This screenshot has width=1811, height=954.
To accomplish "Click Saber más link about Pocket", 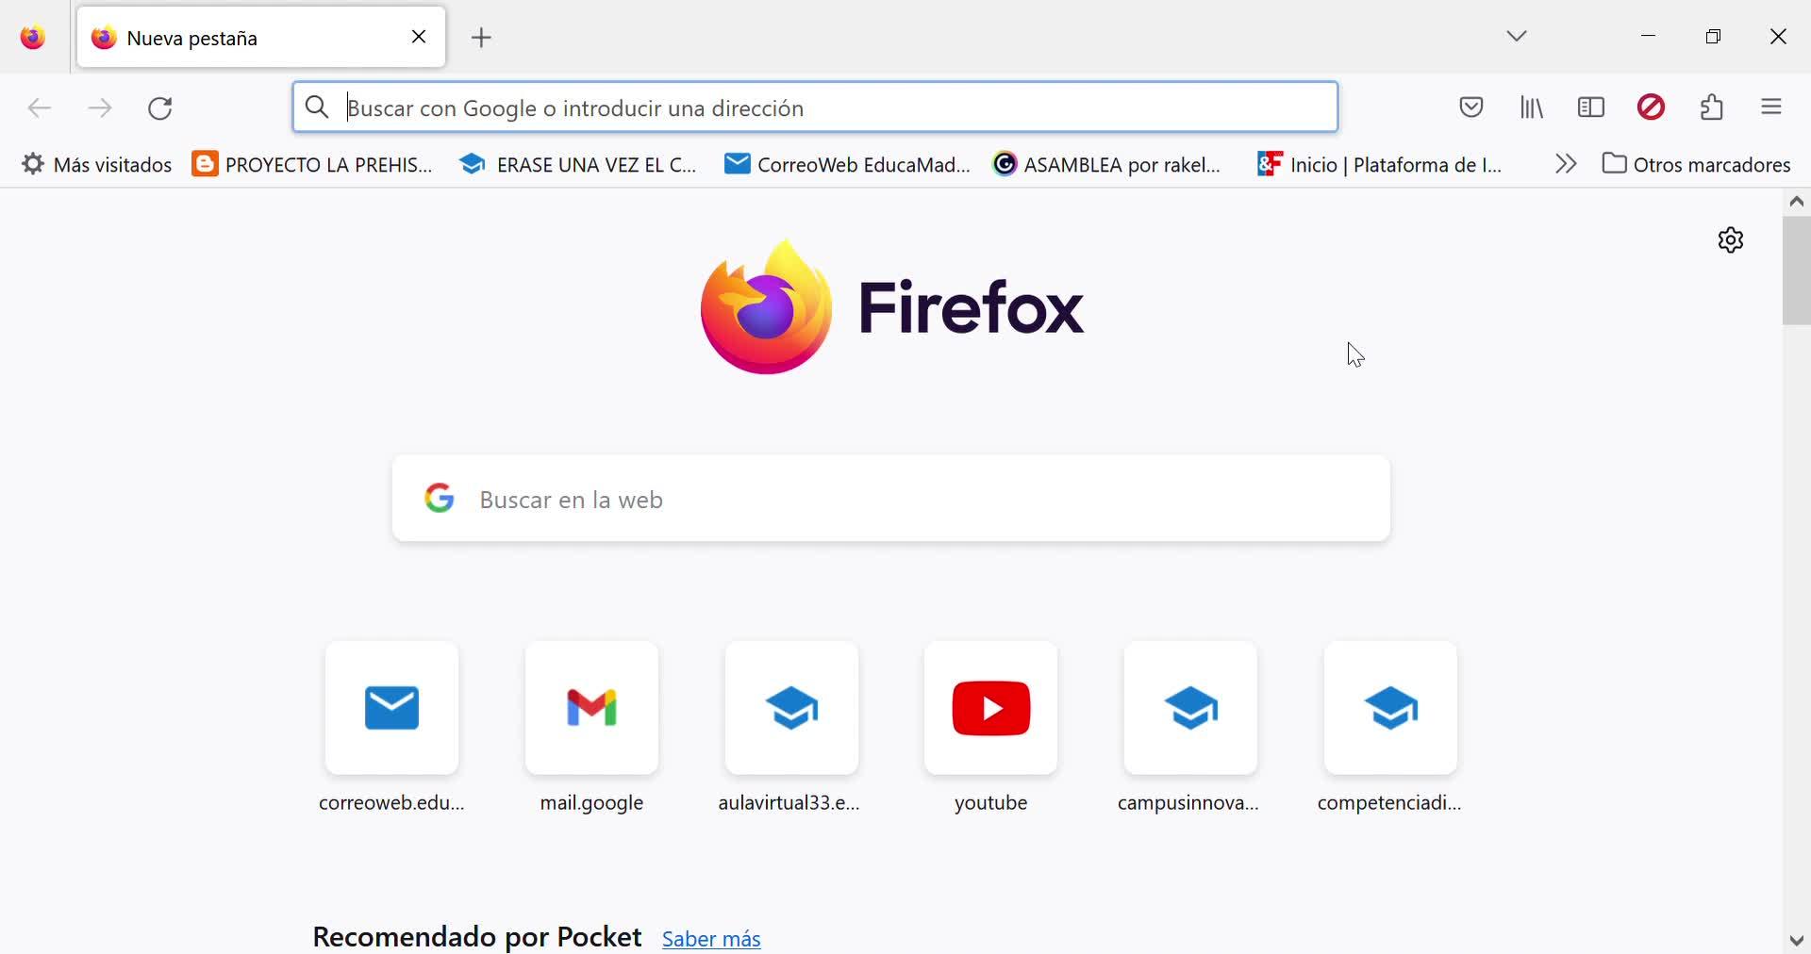I will coord(711,939).
